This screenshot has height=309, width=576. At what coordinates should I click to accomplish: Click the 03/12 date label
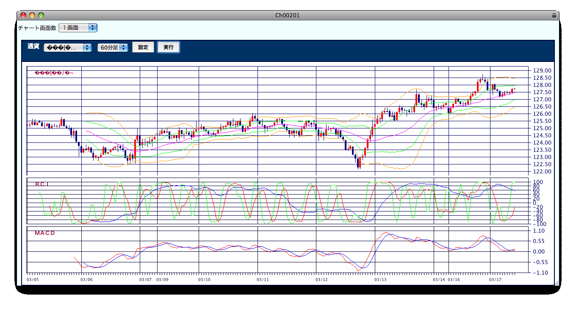tap(322, 280)
